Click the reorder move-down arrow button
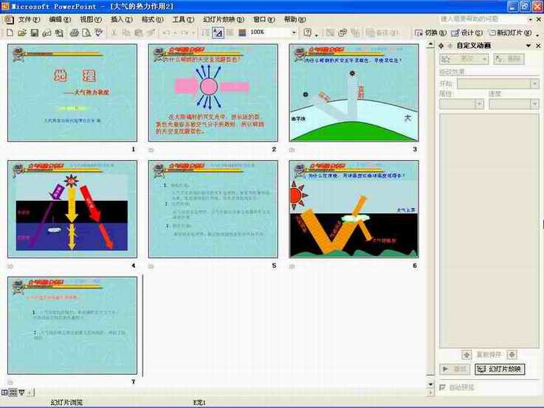This screenshot has width=544, height=408. tap(512, 355)
